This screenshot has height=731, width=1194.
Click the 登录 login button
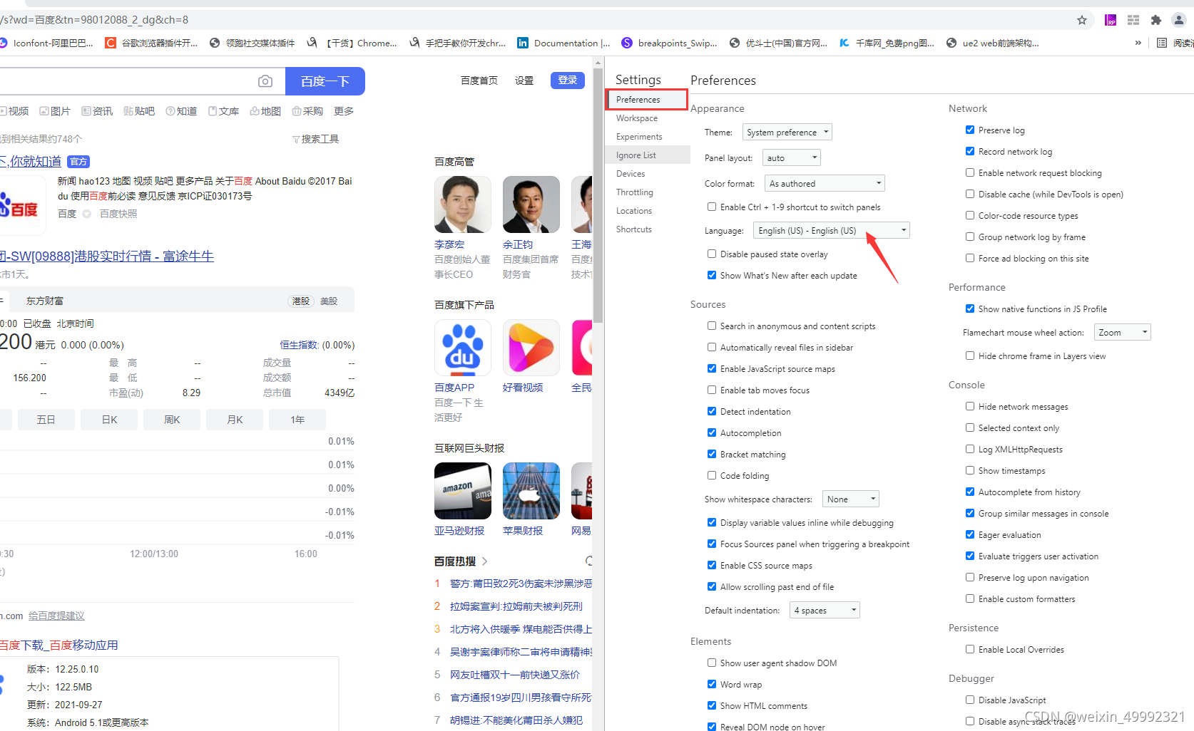click(568, 81)
